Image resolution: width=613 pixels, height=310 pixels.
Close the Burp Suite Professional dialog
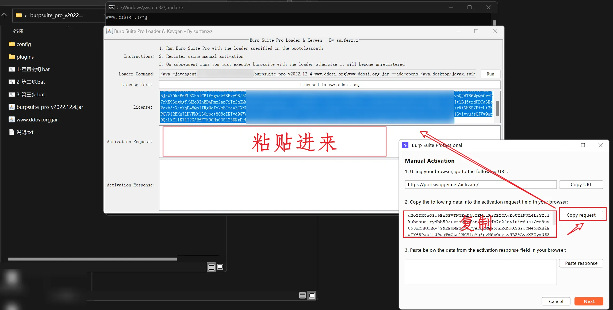(600, 145)
